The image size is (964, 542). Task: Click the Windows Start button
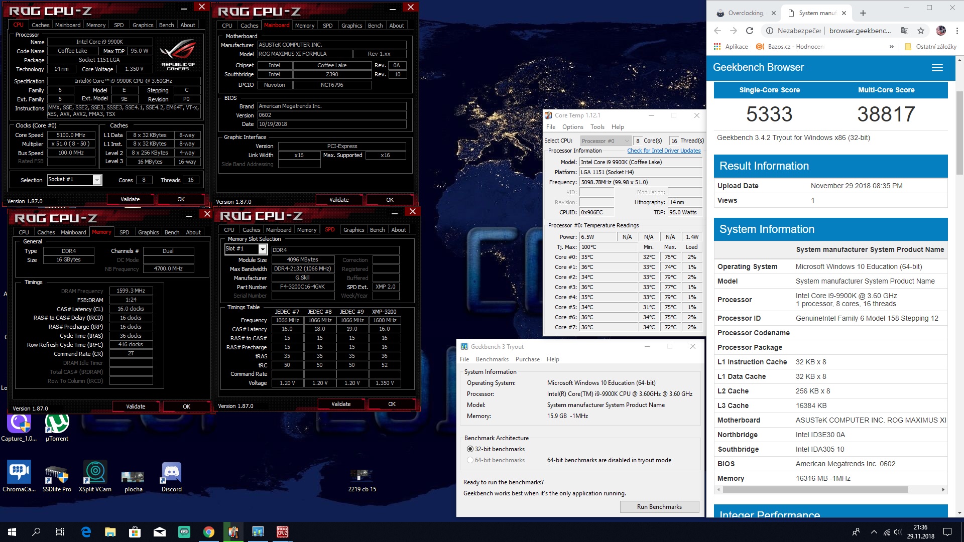pyautogui.click(x=12, y=532)
